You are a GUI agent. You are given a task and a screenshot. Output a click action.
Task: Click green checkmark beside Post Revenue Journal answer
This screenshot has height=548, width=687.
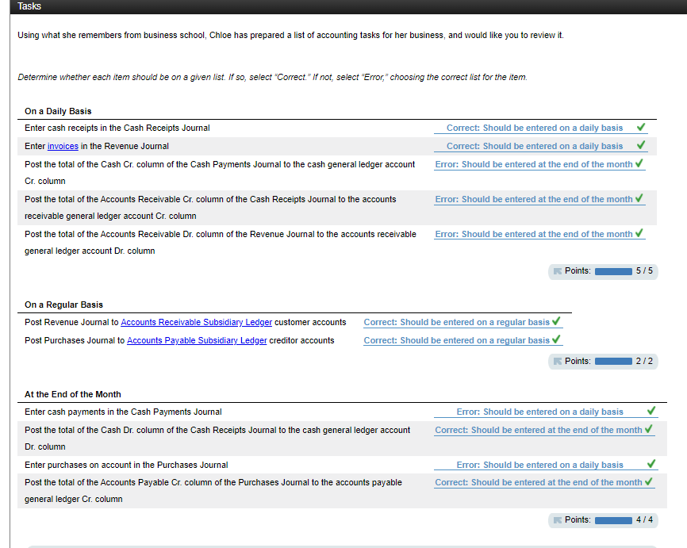point(556,321)
